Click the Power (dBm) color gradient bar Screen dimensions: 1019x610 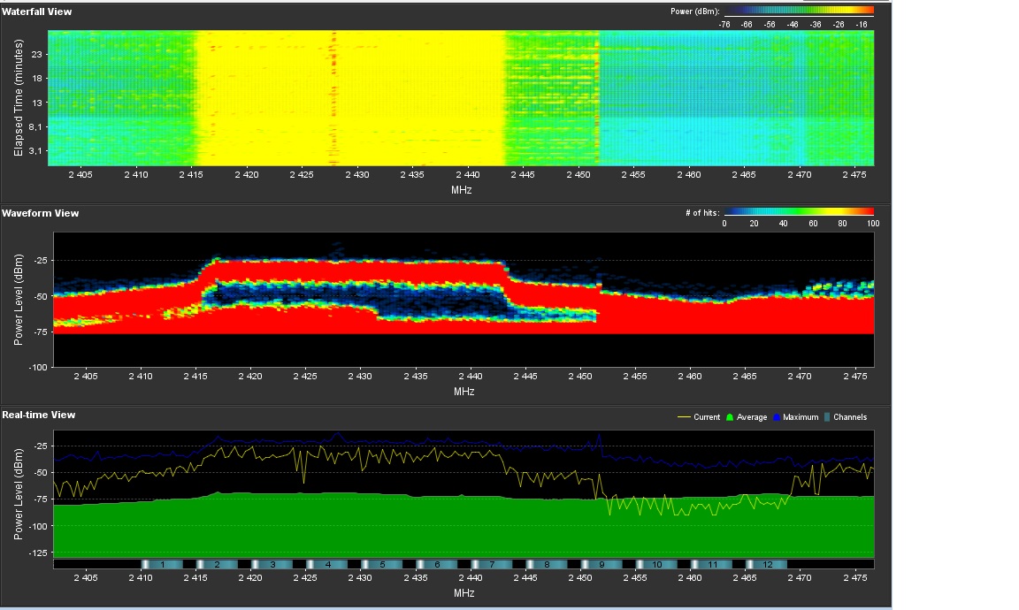pos(799,11)
